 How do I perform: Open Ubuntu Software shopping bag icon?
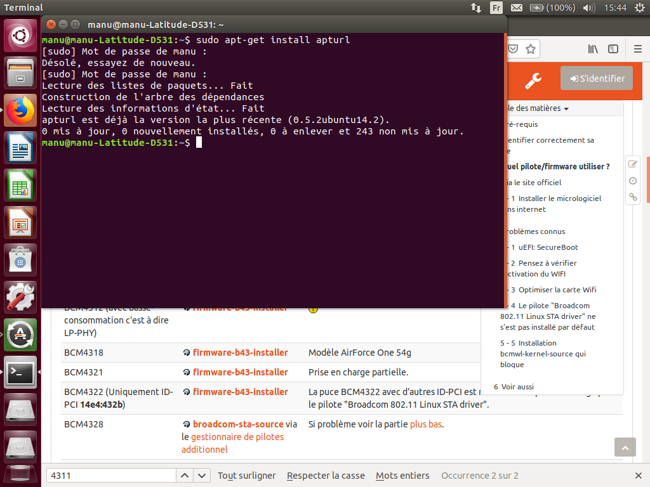(20, 260)
